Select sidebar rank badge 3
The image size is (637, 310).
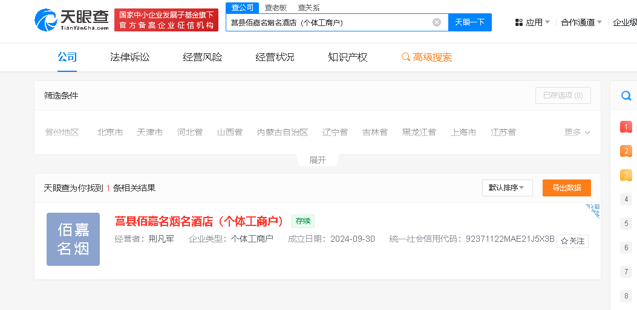pyautogui.click(x=626, y=175)
